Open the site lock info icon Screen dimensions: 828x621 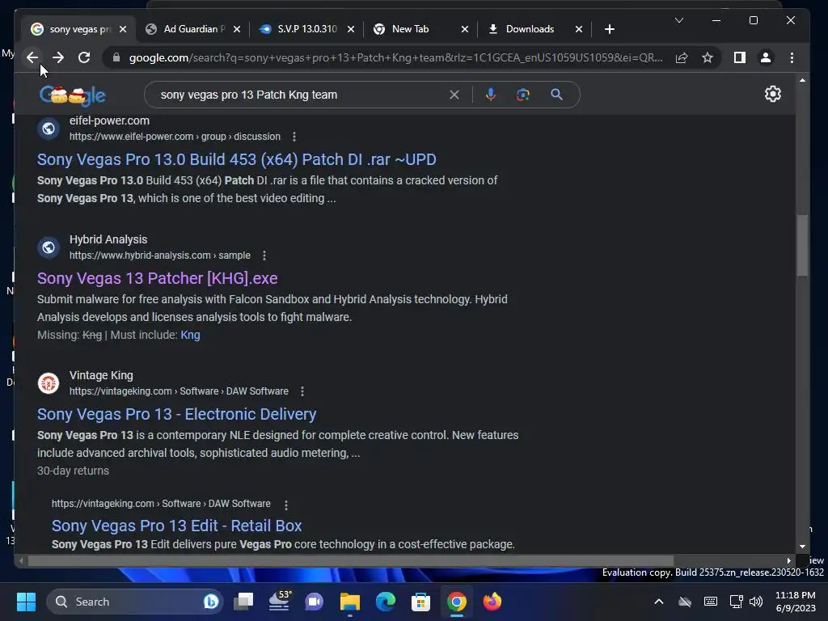point(116,57)
